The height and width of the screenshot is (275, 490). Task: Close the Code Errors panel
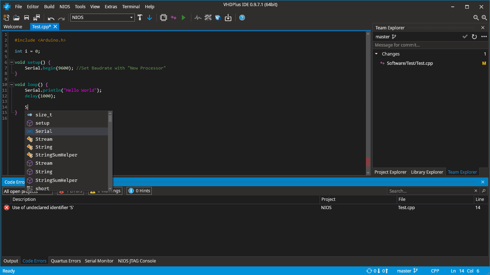click(x=483, y=182)
